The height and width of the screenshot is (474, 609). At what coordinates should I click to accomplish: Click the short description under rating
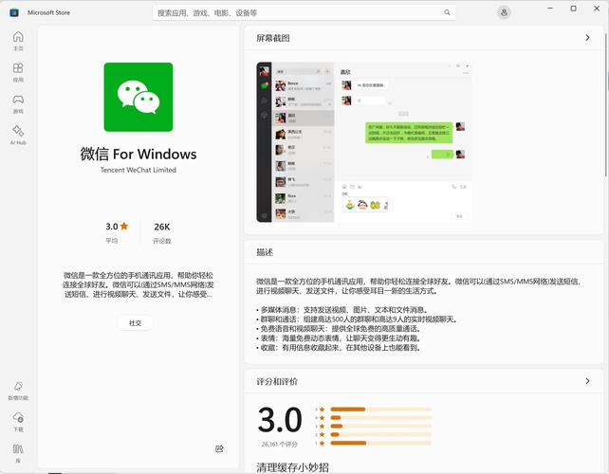tap(138, 285)
